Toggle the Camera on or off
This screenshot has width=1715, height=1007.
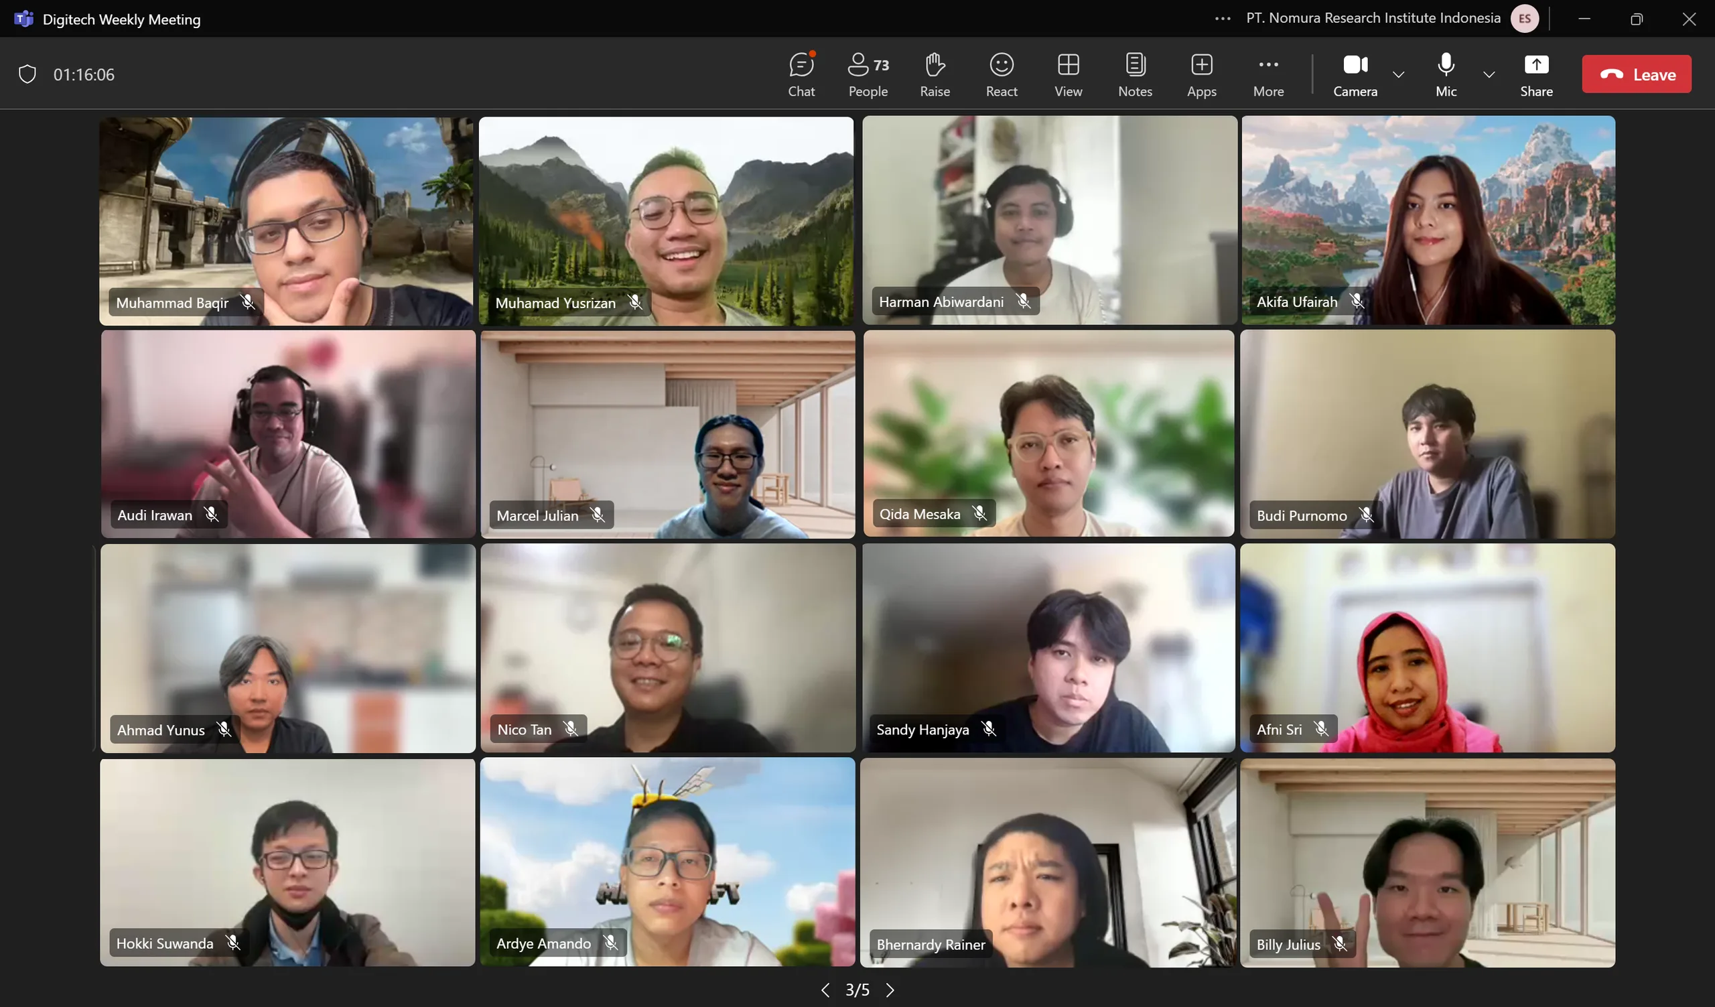(1355, 74)
